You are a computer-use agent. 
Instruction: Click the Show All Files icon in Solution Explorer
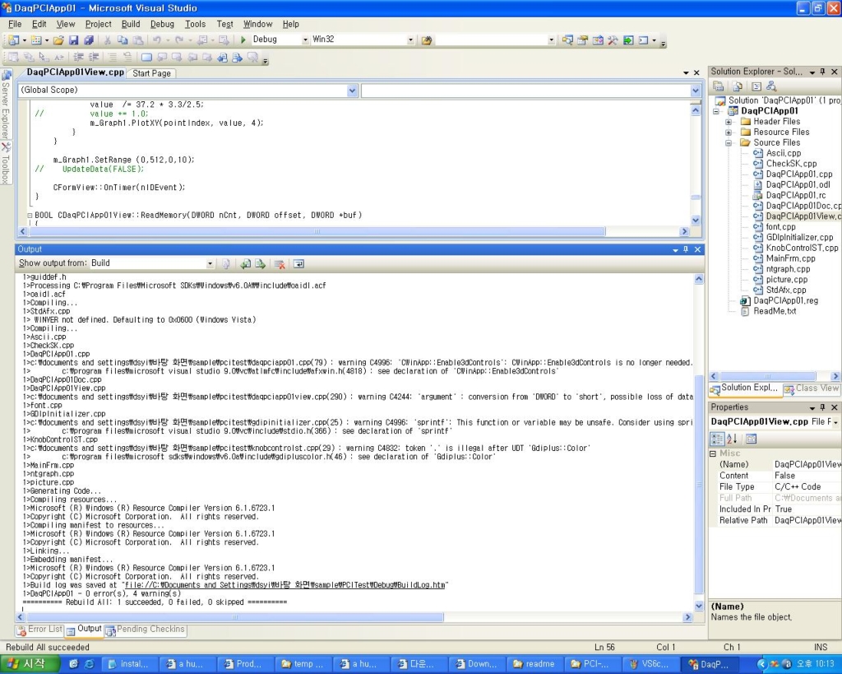pos(738,86)
